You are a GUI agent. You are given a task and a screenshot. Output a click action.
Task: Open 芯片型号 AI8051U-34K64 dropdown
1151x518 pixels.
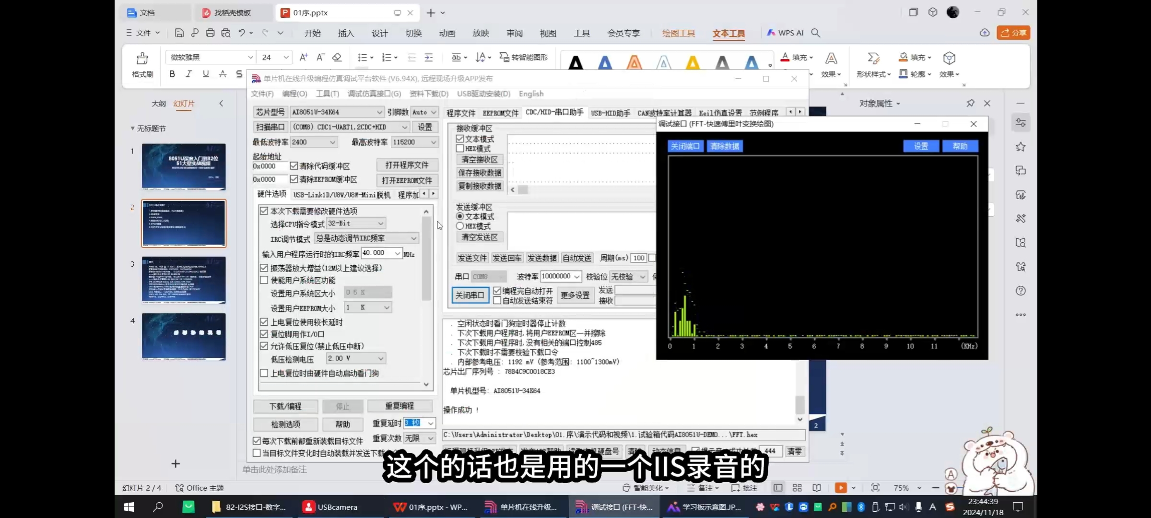coord(379,112)
